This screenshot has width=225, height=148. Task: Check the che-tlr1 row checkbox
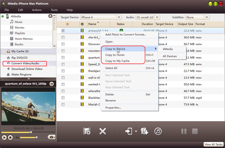63,37
